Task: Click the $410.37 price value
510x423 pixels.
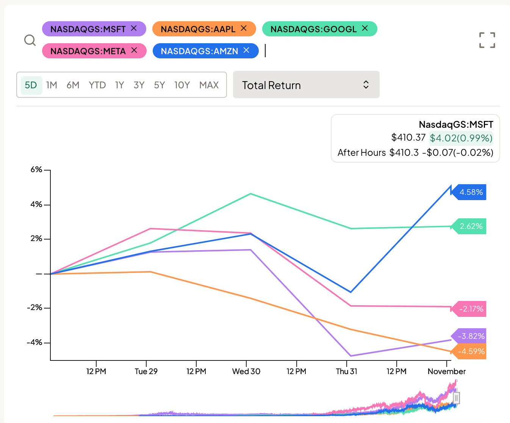Action: point(408,138)
